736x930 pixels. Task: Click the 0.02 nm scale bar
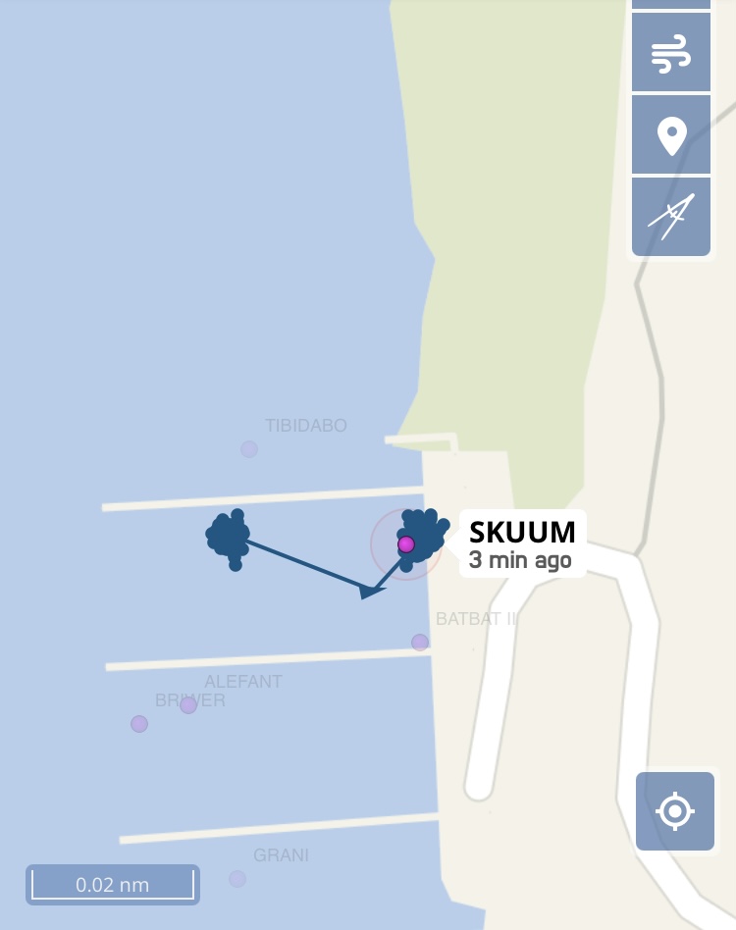coord(113,884)
